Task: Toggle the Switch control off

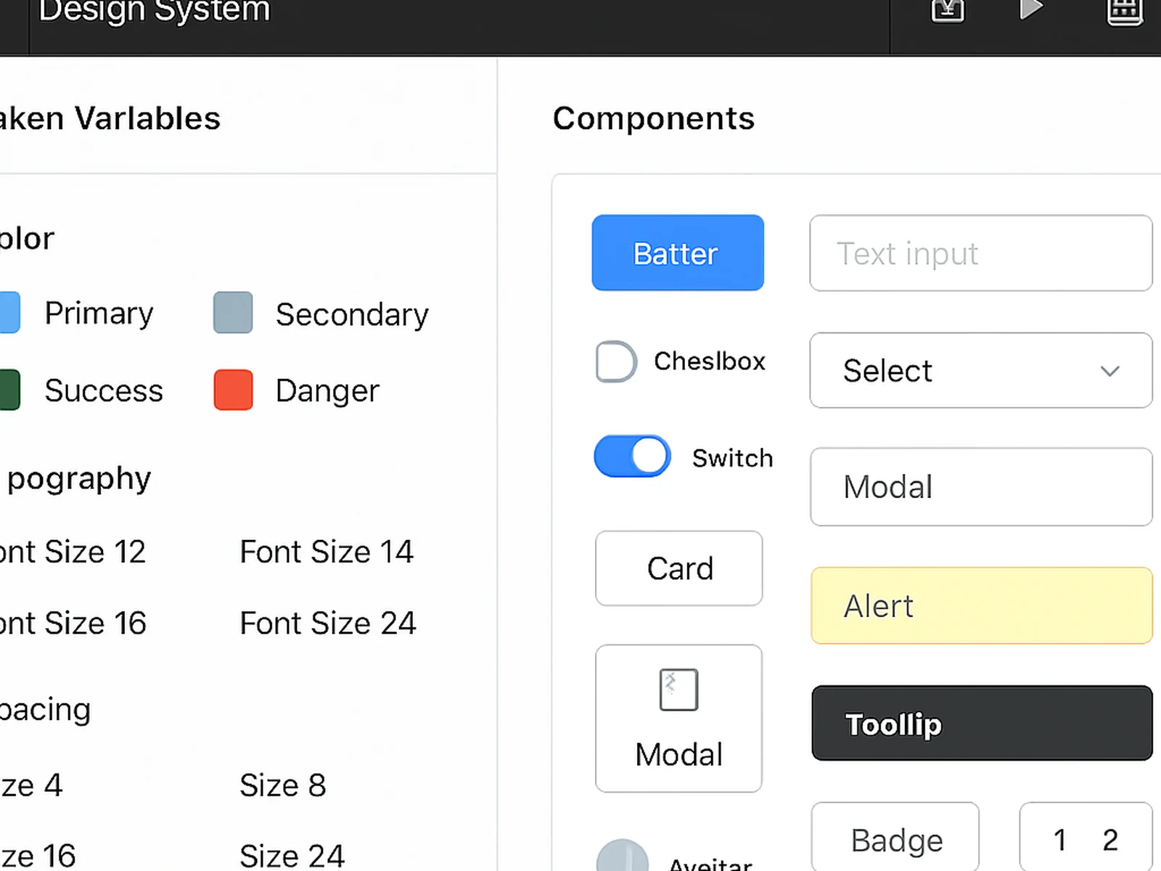Action: pos(632,456)
